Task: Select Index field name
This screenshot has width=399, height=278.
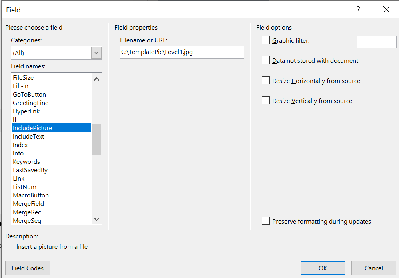Action: point(51,145)
